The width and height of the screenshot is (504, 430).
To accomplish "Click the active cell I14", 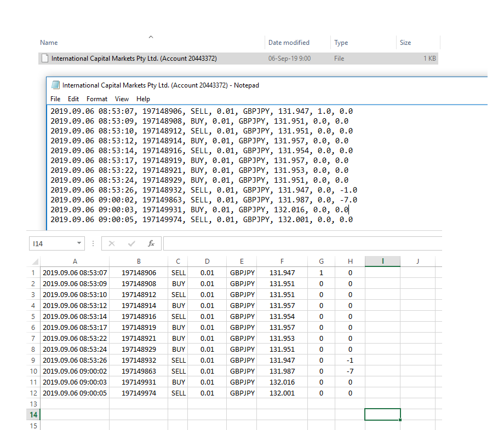I will [382, 415].
